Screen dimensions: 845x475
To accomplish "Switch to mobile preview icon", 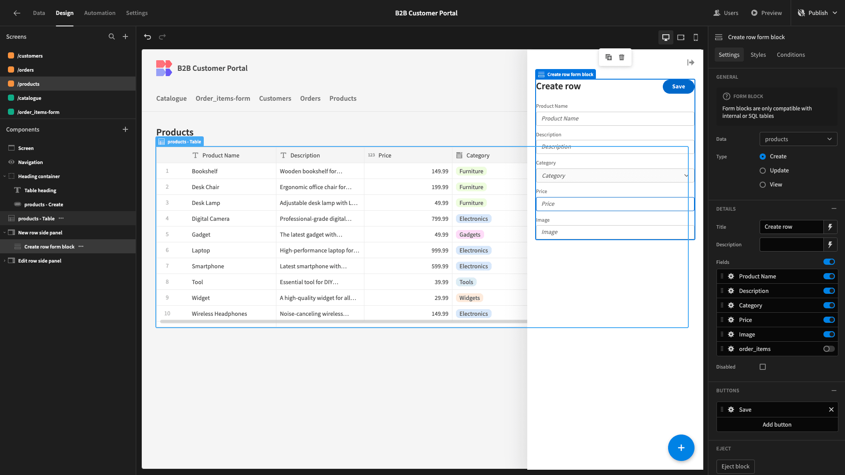I will (x=696, y=37).
